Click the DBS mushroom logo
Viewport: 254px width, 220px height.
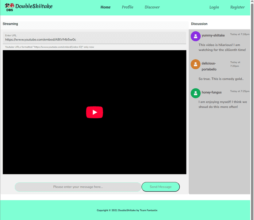(9, 7)
